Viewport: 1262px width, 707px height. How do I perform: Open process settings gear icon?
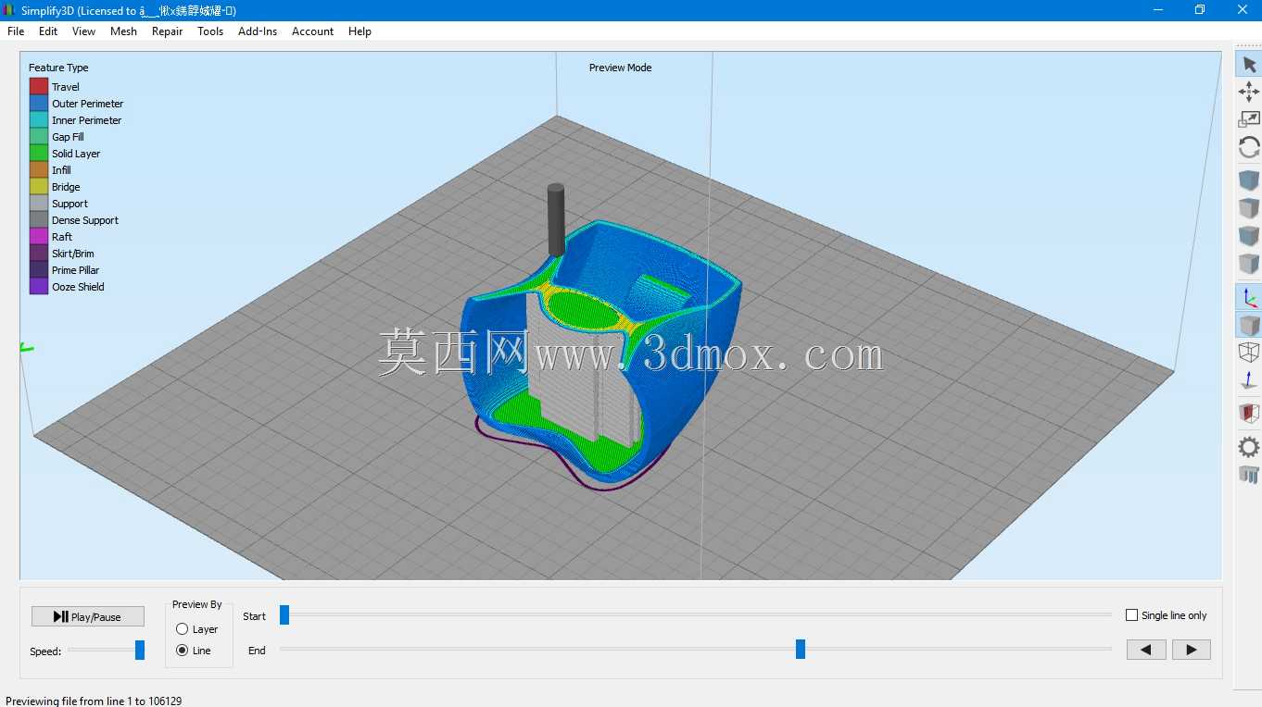1249,447
